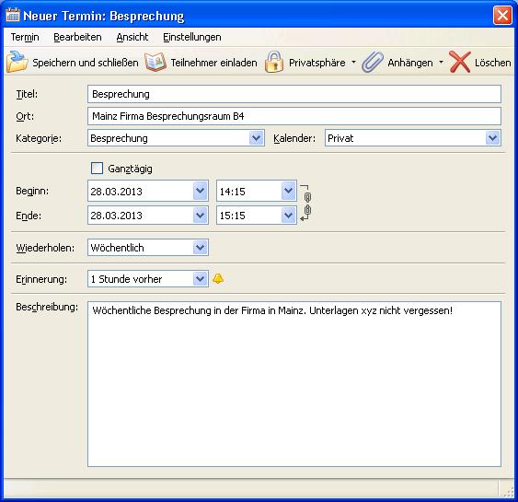
Task: Click the Privatsphäre padlock icon
Action: (274, 62)
